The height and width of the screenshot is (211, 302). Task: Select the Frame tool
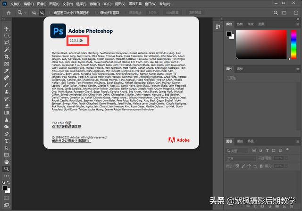(6, 64)
